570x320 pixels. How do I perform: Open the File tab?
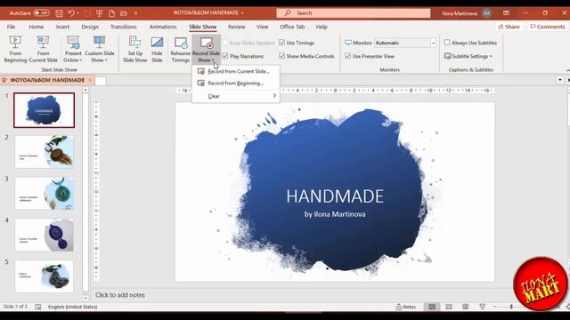coord(11,27)
